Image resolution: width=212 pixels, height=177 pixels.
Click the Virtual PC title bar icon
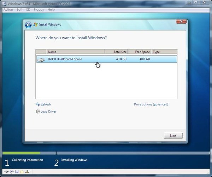point(4,4)
